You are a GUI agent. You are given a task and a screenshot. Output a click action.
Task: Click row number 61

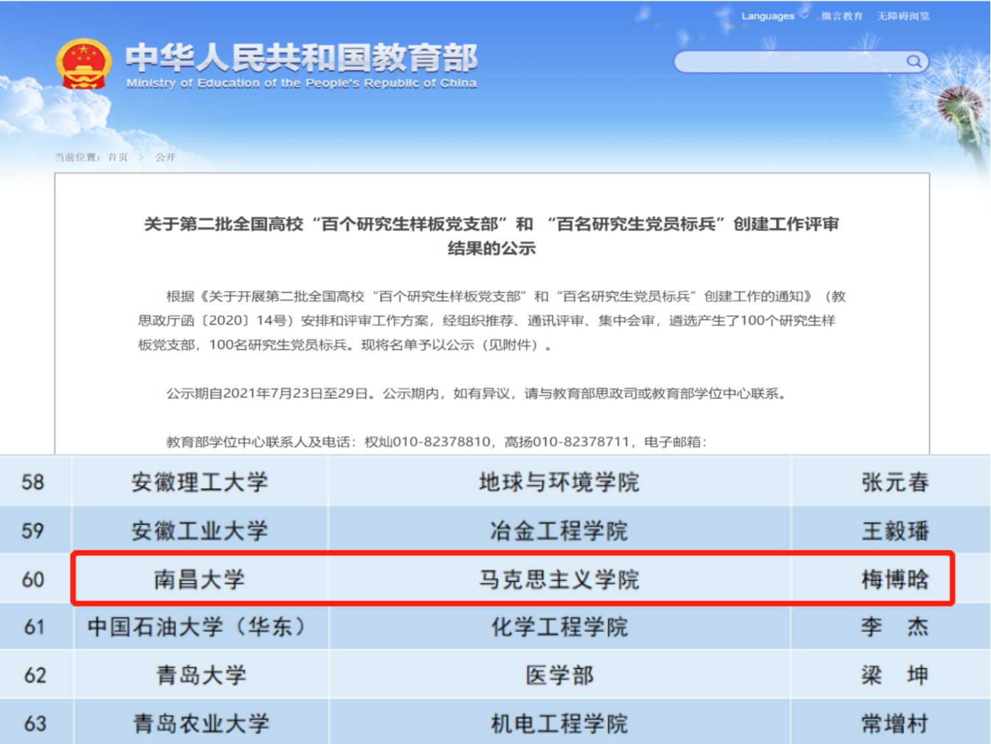click(x=34, y=626)
